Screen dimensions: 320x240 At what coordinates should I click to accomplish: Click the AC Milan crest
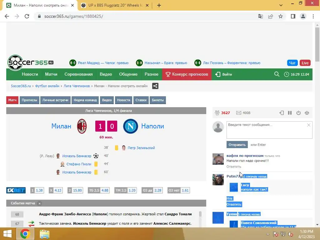pyautogui.click(x=82, y=126)
